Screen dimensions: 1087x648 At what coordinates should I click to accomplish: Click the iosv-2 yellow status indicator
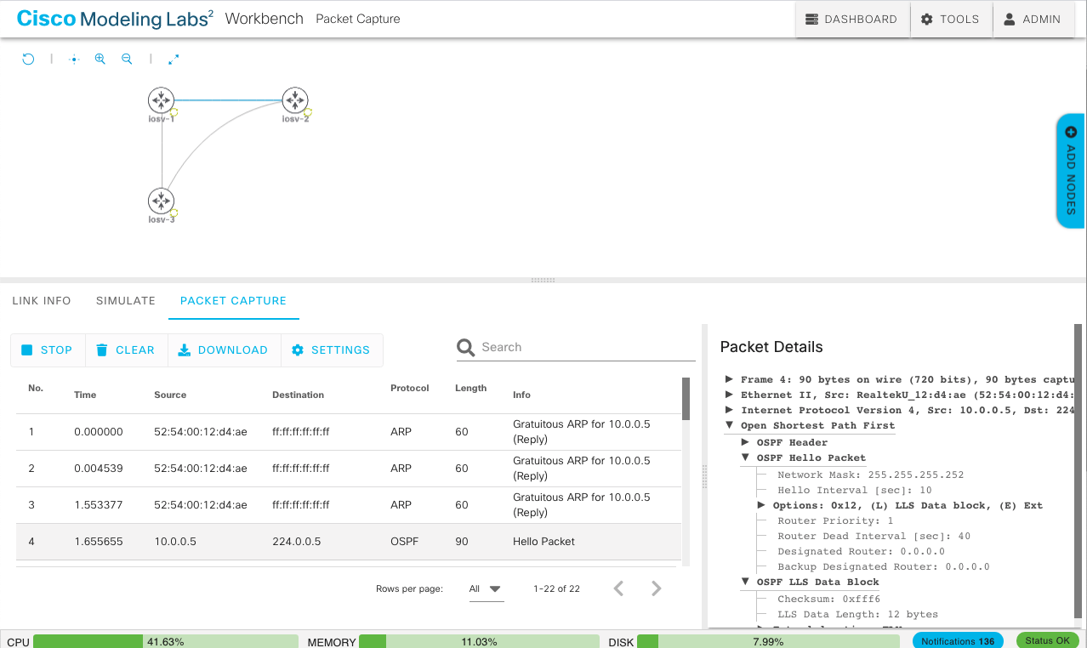pos(308,112)
